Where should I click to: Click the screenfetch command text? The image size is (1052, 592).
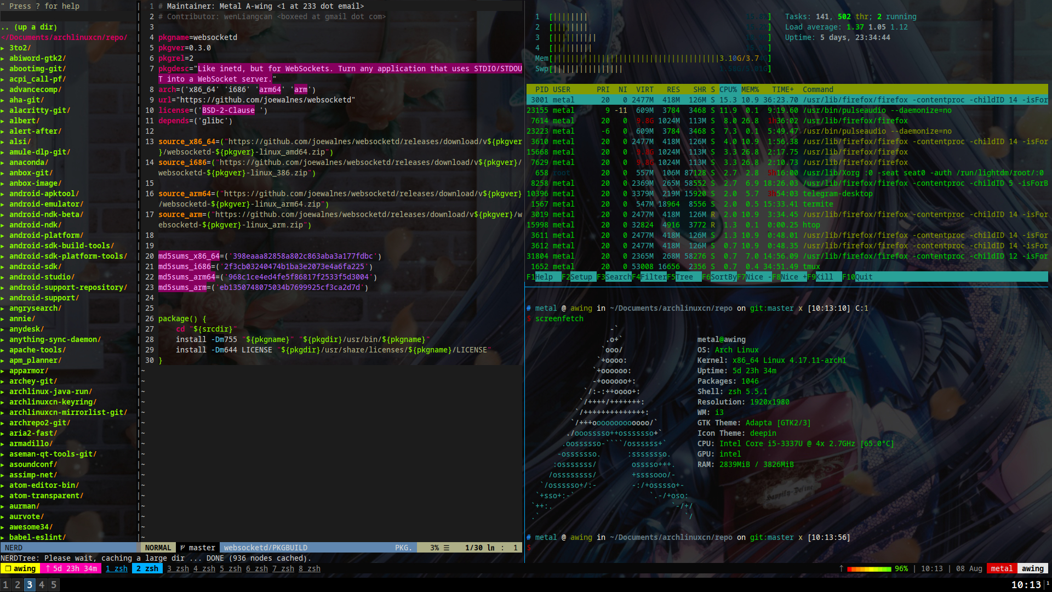[x=559, y=319]
